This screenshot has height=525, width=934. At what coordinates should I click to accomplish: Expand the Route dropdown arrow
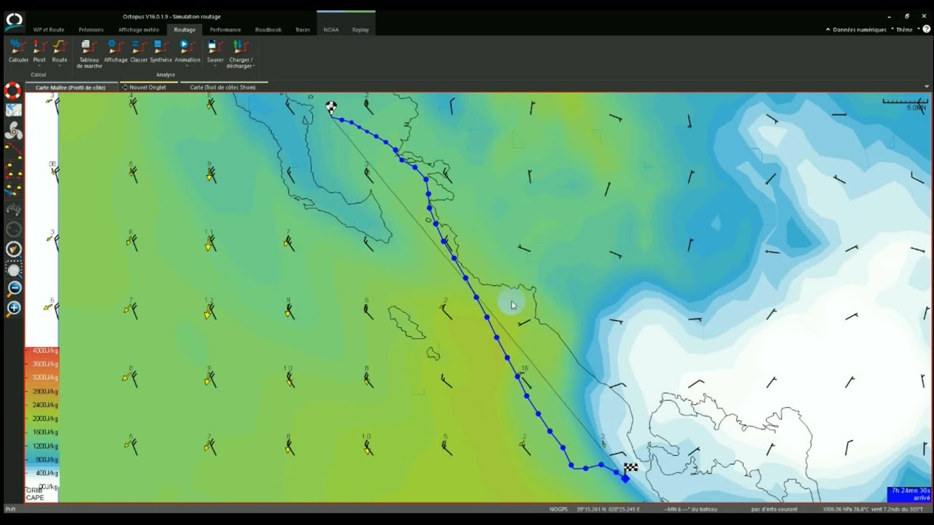[60, 66]
